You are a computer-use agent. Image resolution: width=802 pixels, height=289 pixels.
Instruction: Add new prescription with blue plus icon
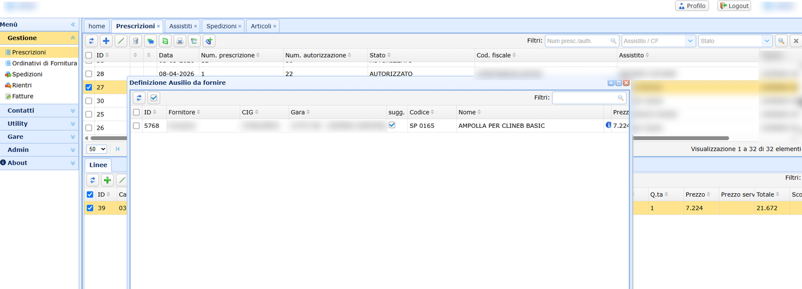click(106, 41)
